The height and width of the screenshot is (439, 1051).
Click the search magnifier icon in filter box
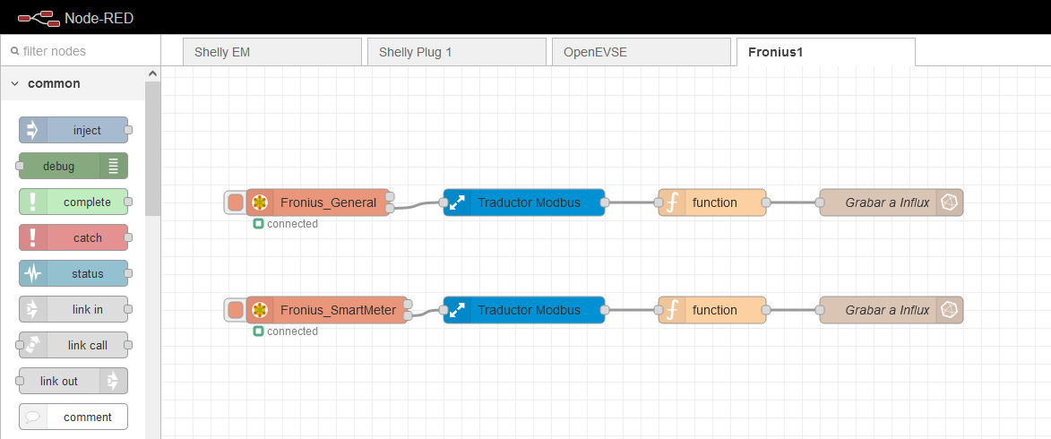(x=14, y=51)
